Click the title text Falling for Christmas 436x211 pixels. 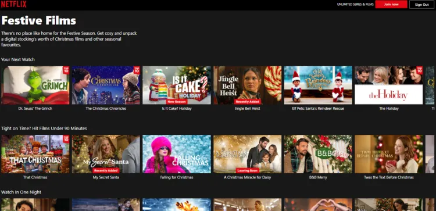pos(177,177)
